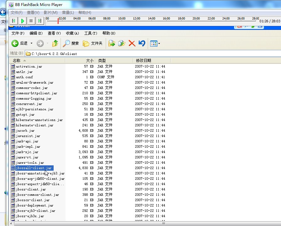Click the 14:00 mark on timeline
The height and width of the screenshot is (226, 281).
(x=151, y=18)
